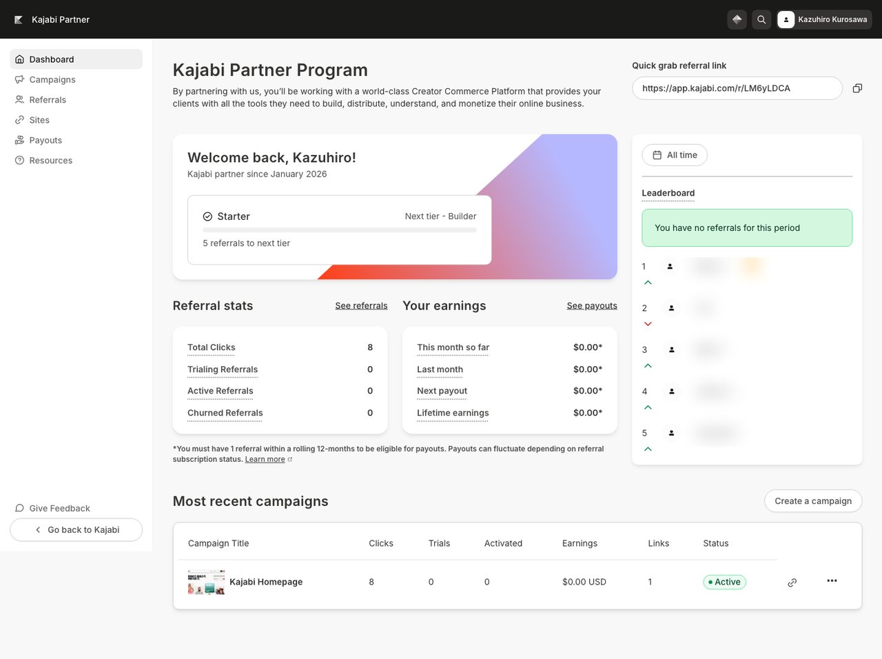This screenshot has width=882, height=659.
Task: Open the campaign three-dots more menu
Action: [832, 580]
